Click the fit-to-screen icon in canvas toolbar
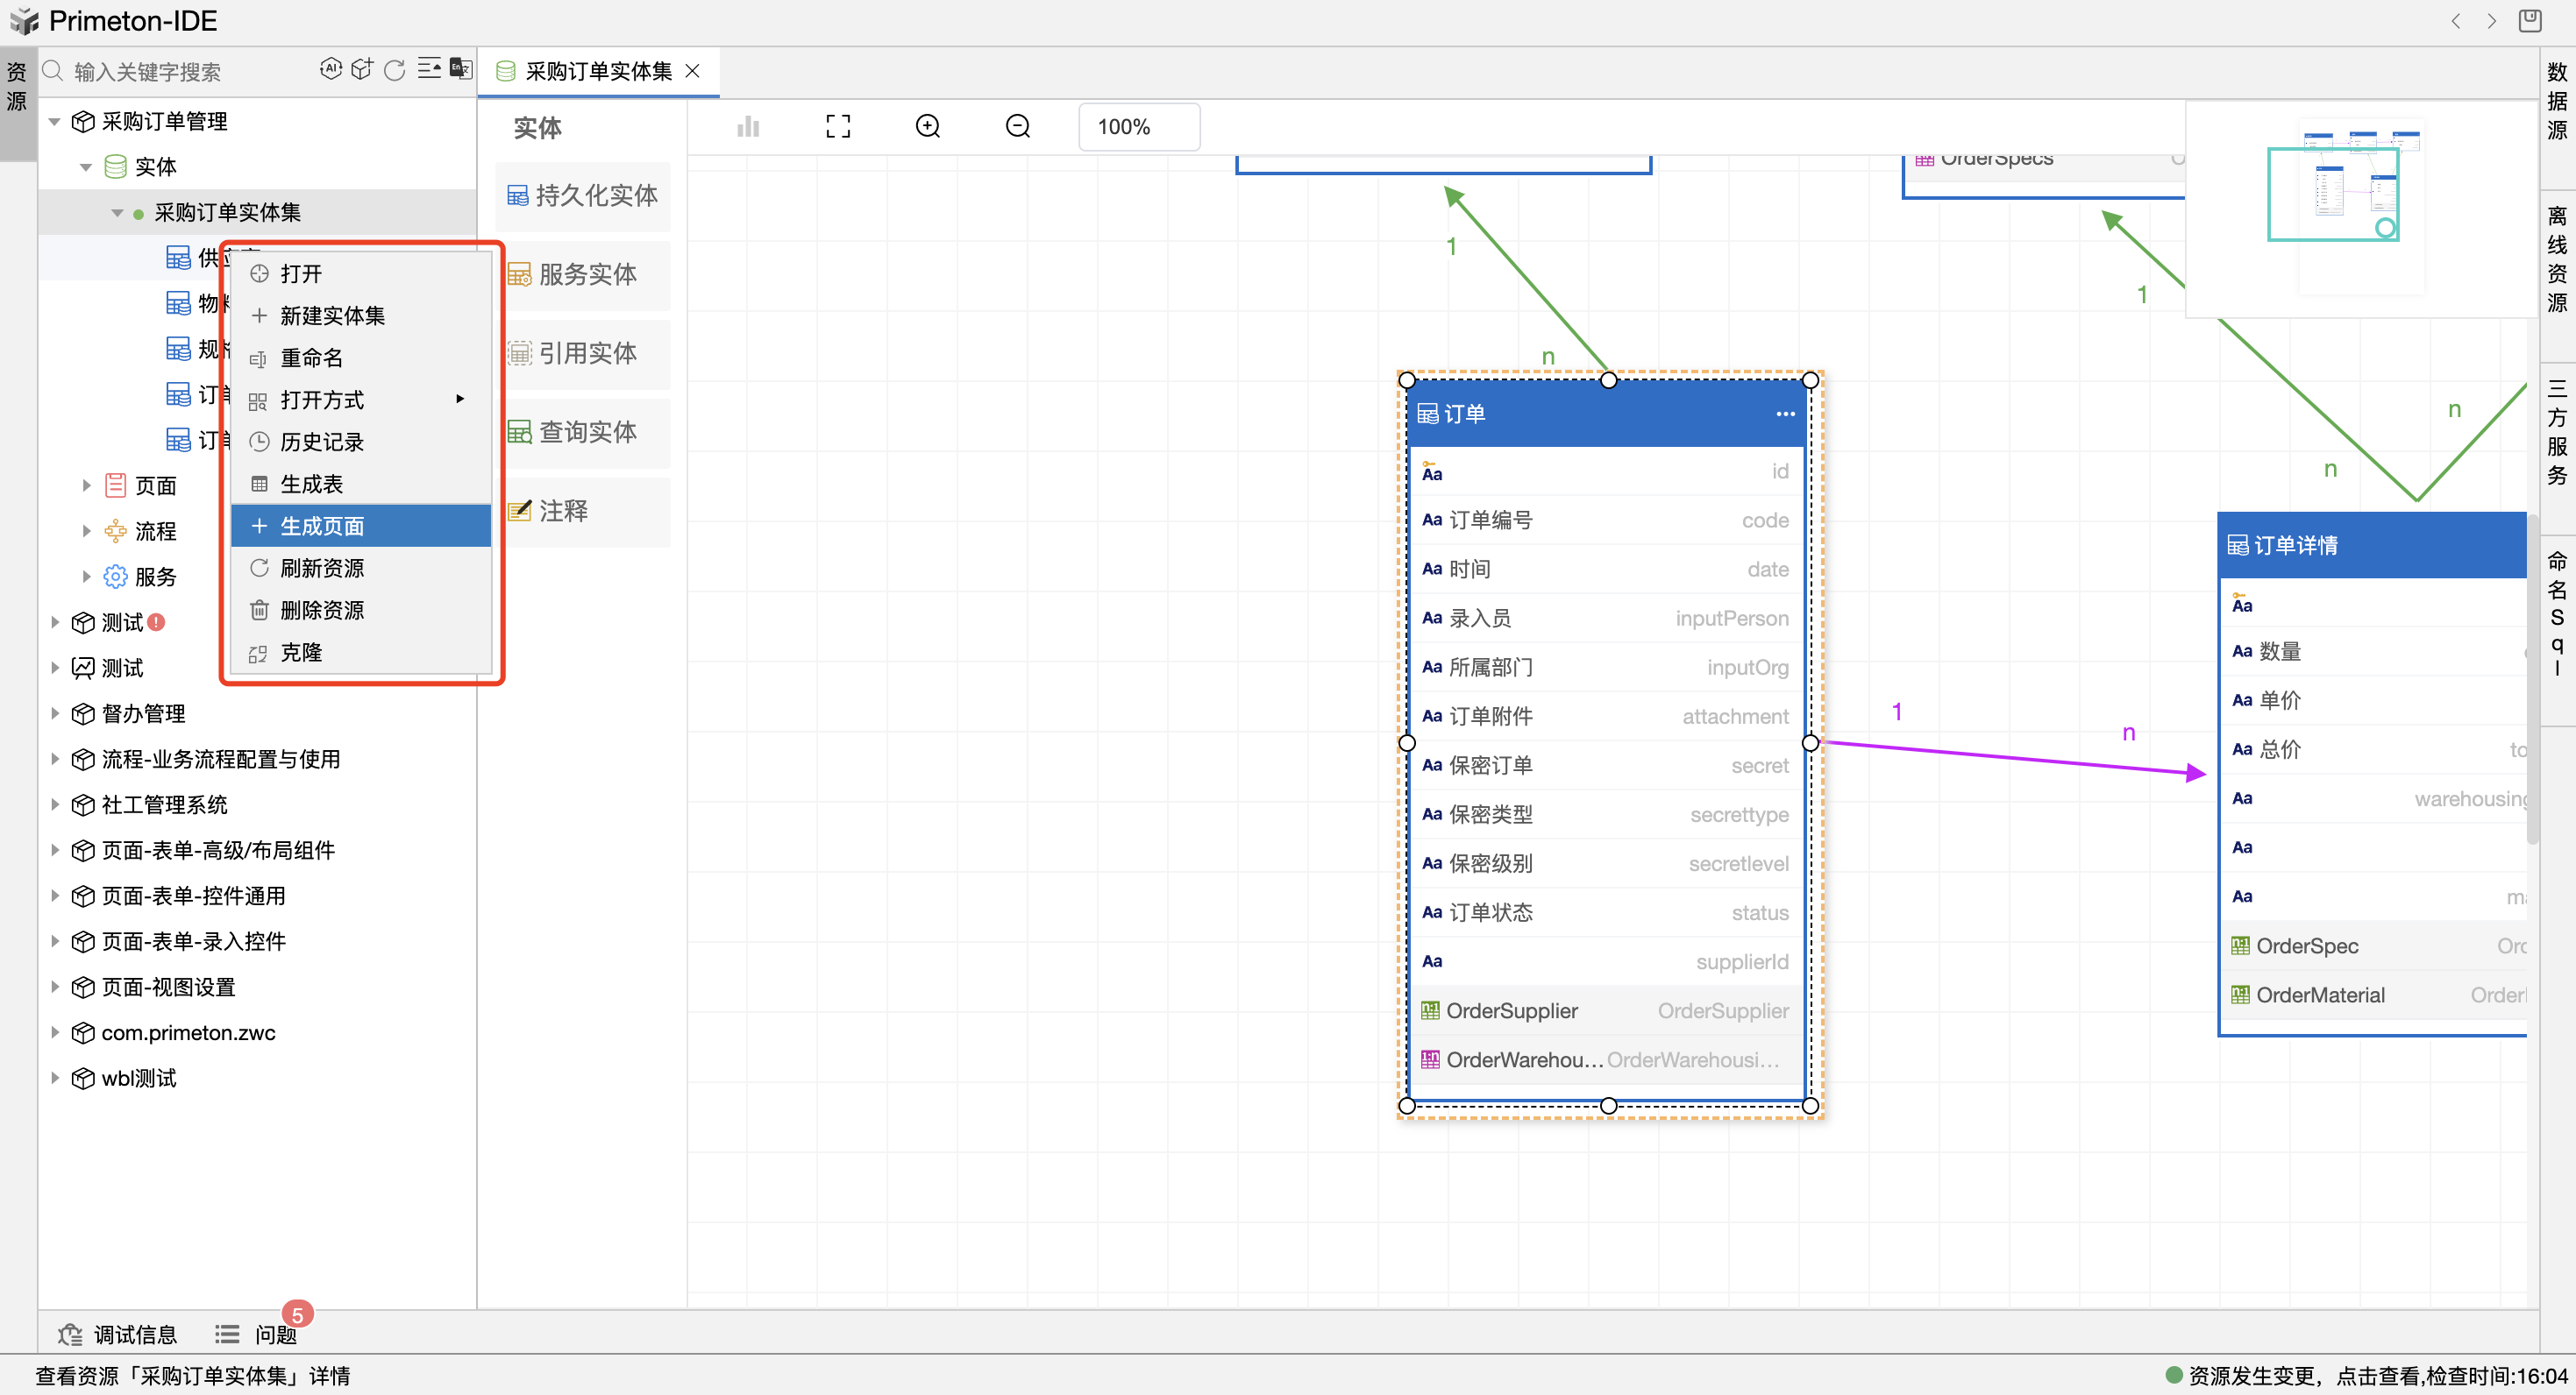The width and height of the screenshot is (2576, 1395). click(838, 126)
